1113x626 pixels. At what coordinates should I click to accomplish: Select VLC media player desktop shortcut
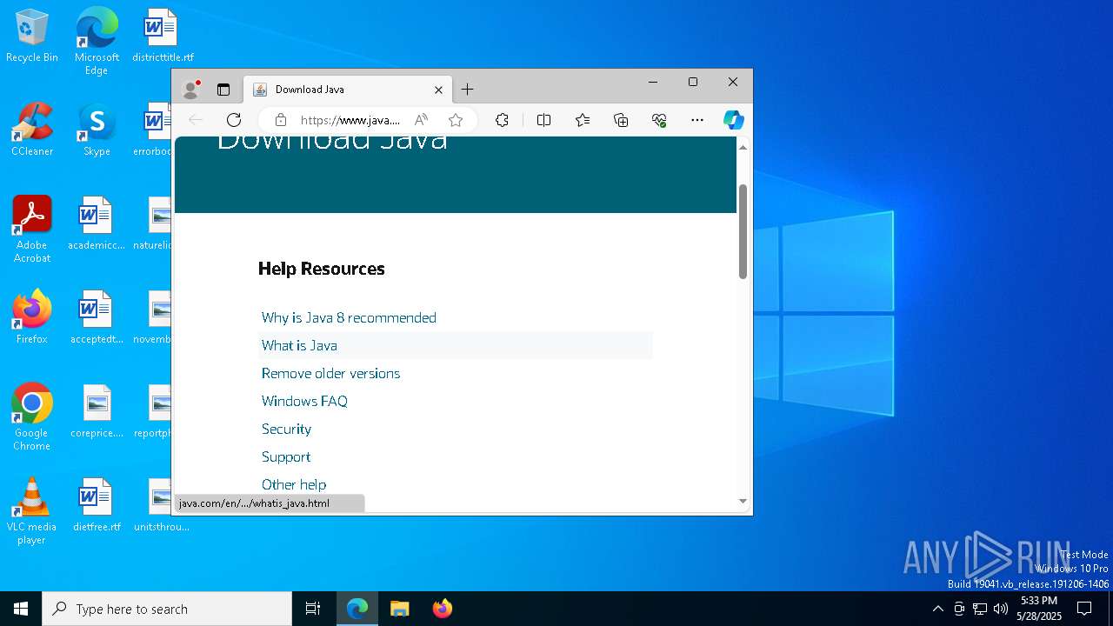coord(32,511)
